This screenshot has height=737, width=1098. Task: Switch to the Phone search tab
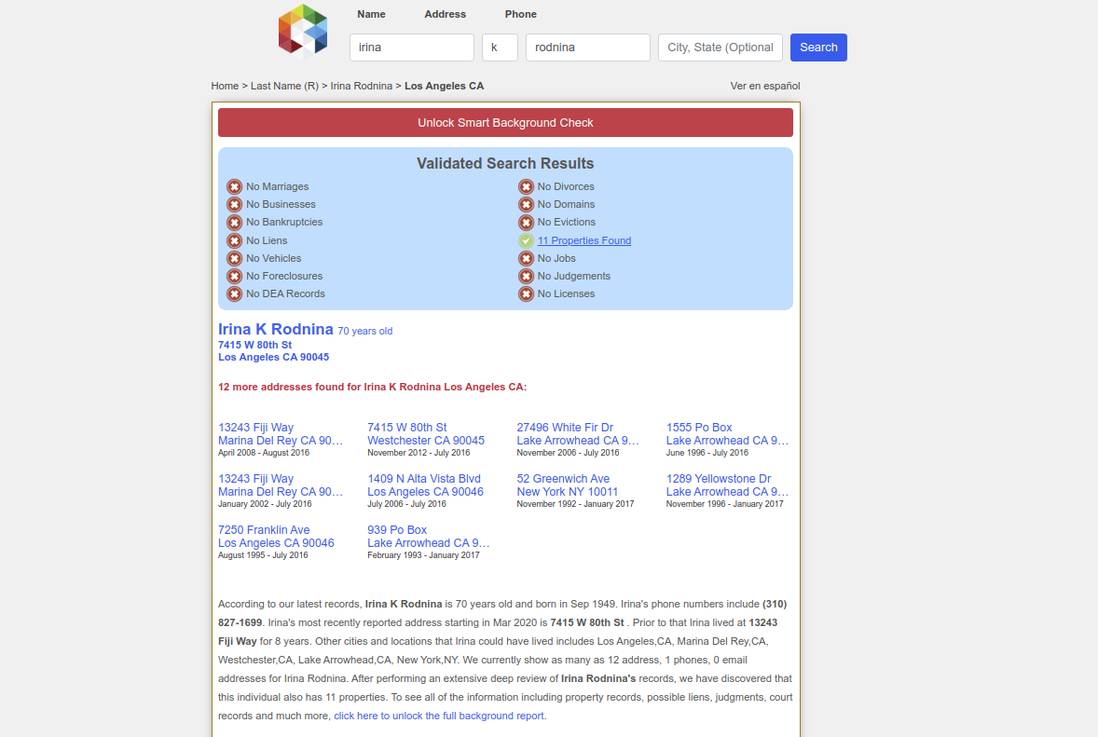pos(520,14)
